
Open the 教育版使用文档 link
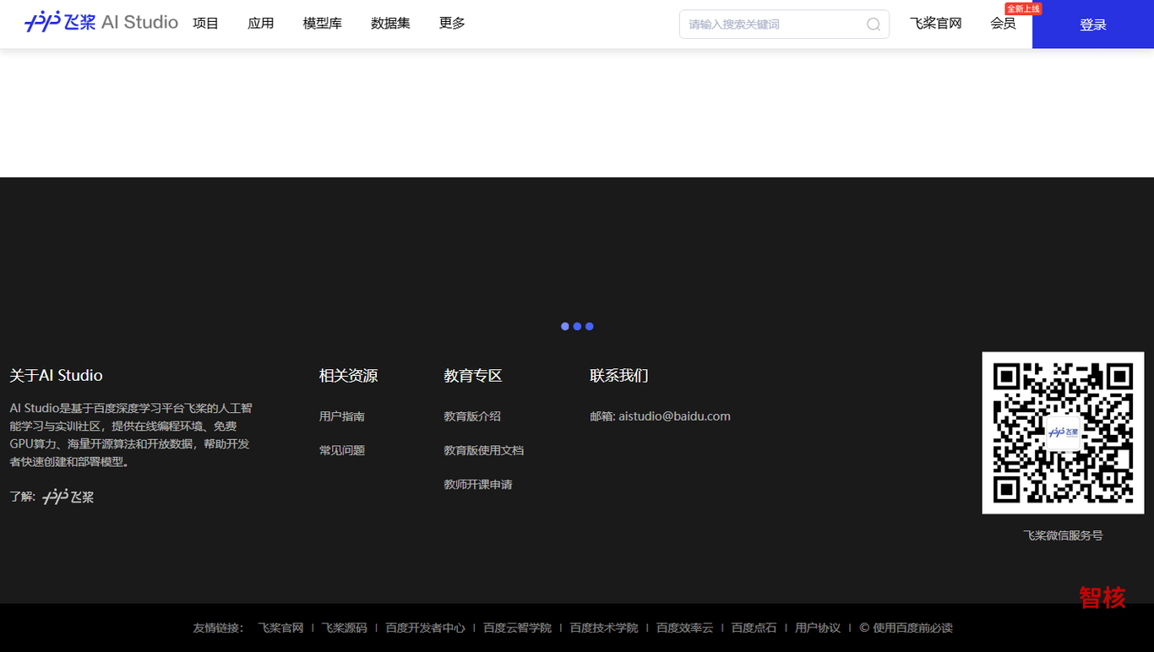484,450
